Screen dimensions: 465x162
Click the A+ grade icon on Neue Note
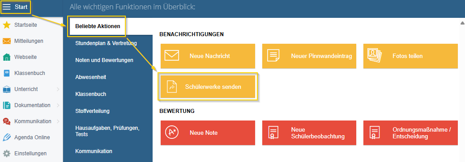[172, 133]
